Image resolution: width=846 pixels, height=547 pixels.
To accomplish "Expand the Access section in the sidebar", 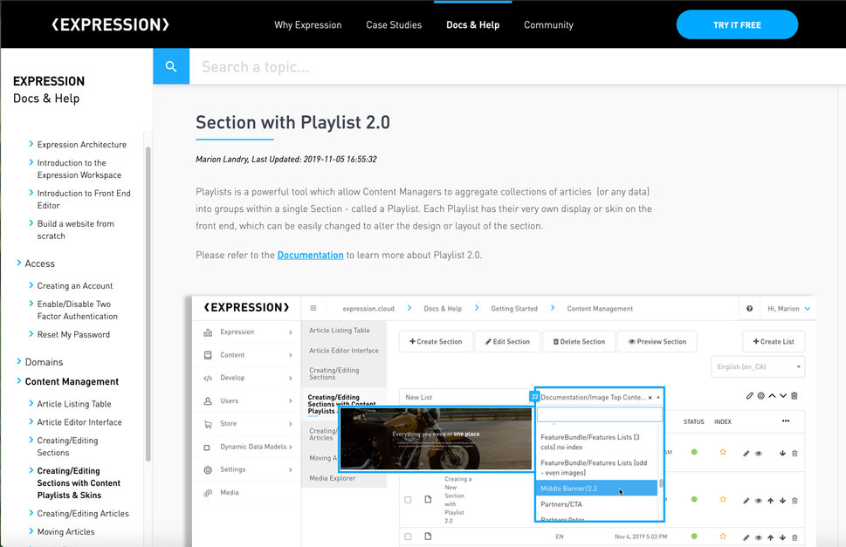I will [39, 263].
